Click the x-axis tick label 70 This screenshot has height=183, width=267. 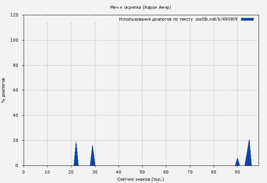(190, 172)
